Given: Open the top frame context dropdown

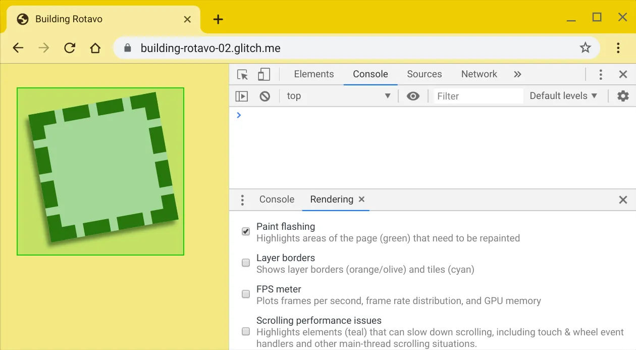Looking at the screenshot, I should coord(338,96).
